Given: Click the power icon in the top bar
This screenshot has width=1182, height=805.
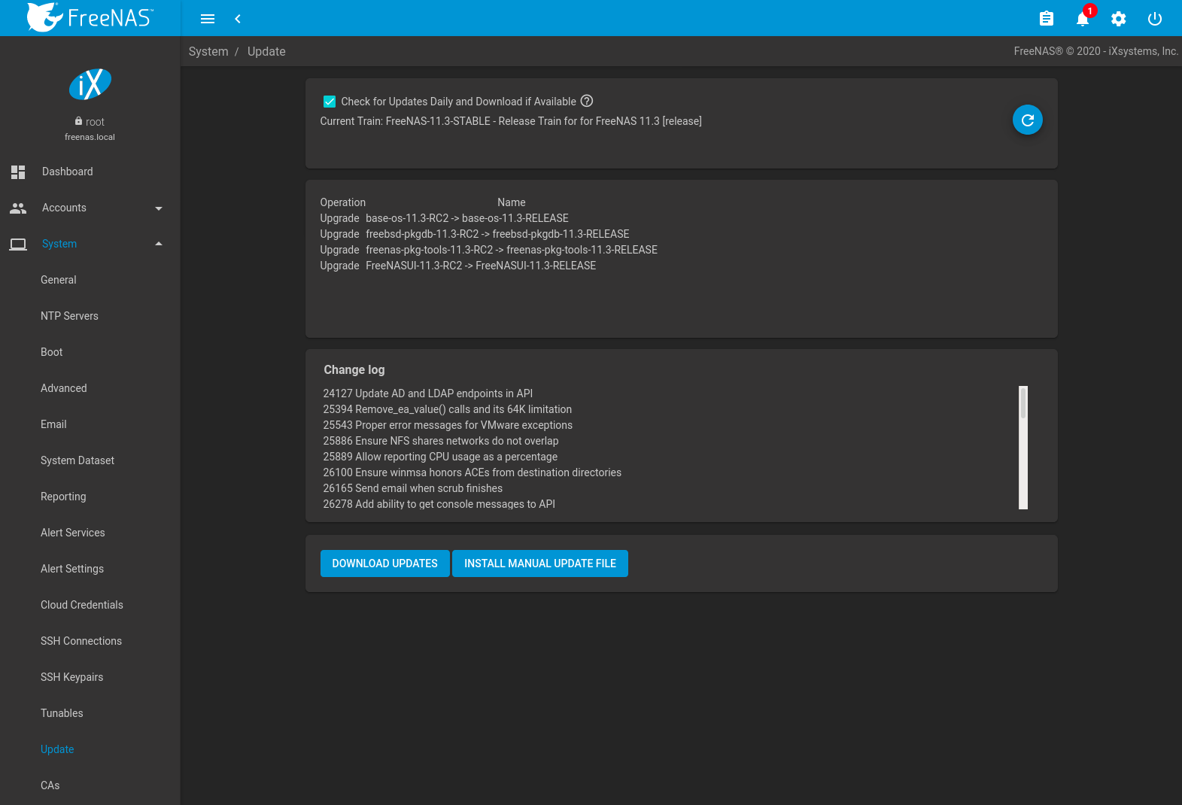Looking at the screenshot, I should (x=1154, y=19).
